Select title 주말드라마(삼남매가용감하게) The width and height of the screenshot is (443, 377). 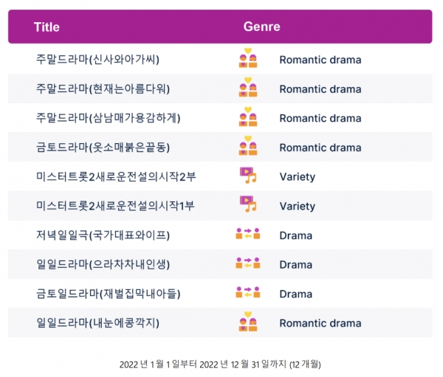tap(109, 118)
